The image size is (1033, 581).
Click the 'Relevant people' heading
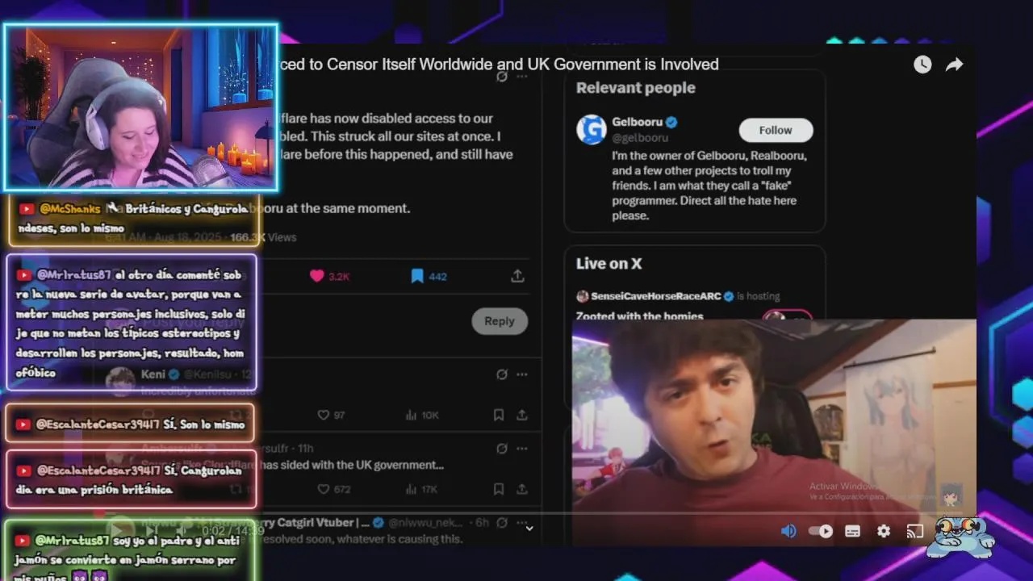pos(635,87)
